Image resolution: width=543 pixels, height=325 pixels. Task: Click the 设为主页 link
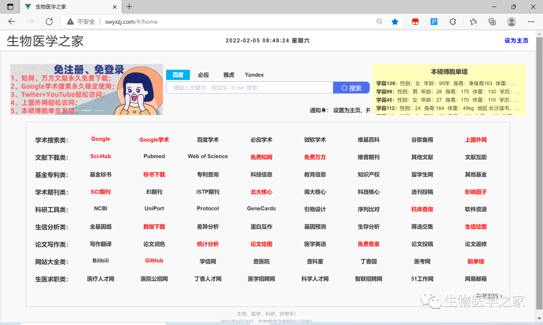coord(516,41)
